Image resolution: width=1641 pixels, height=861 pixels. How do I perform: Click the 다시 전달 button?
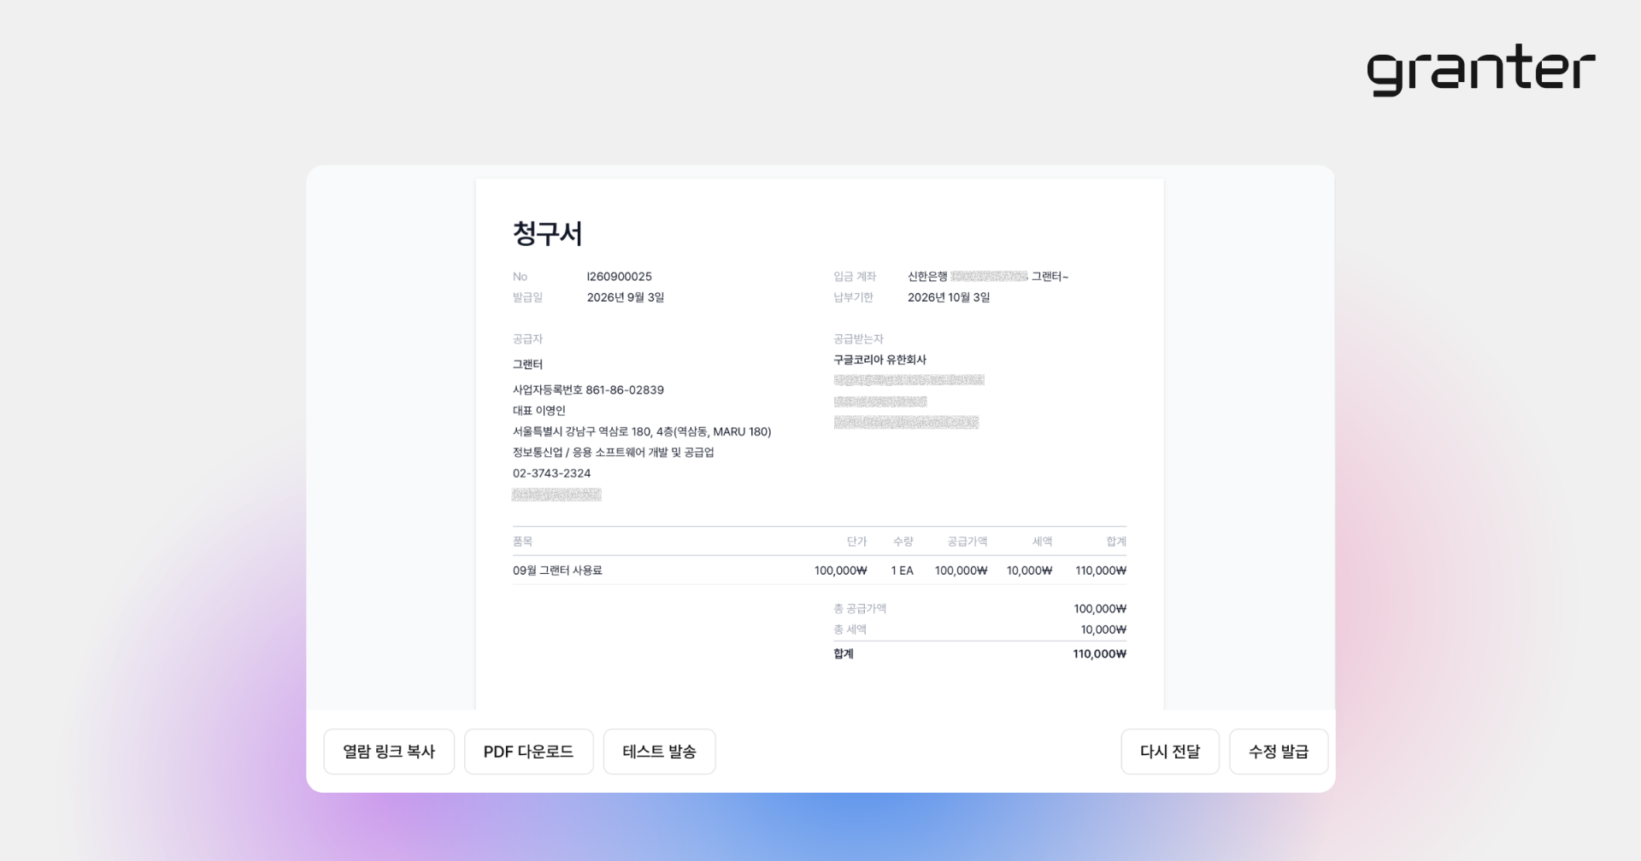[x=1170, y=752]
